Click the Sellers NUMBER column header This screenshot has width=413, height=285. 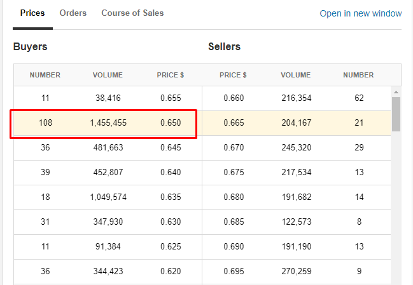358,75
